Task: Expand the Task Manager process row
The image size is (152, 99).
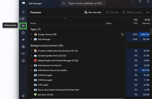Action: click(x=31, y=39)
